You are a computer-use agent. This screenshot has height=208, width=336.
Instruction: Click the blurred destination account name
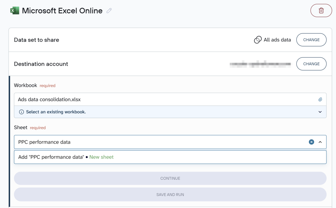pyautogui.click(x=260, y=64)
